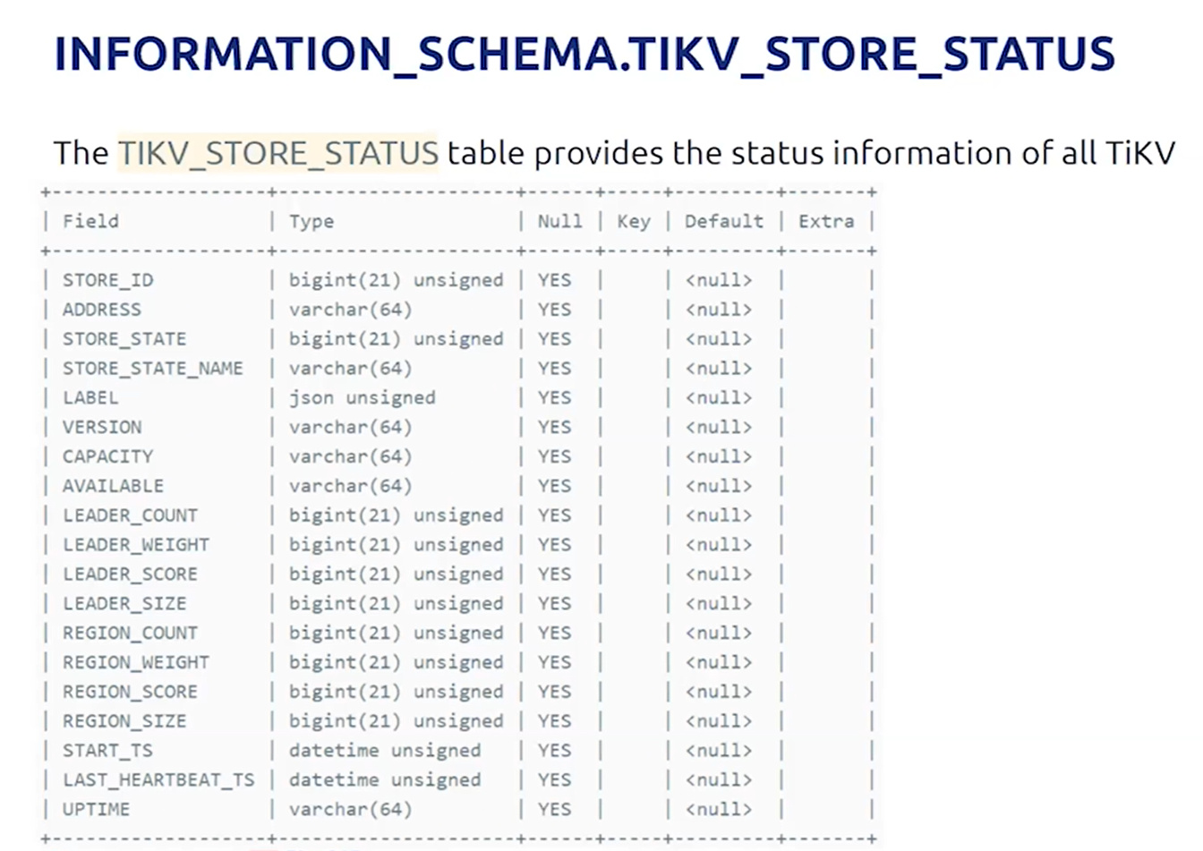This screenshot has height=851, width=1203.
Task: Click the YES value in LABEL row
Action: (x=554, y=398)
